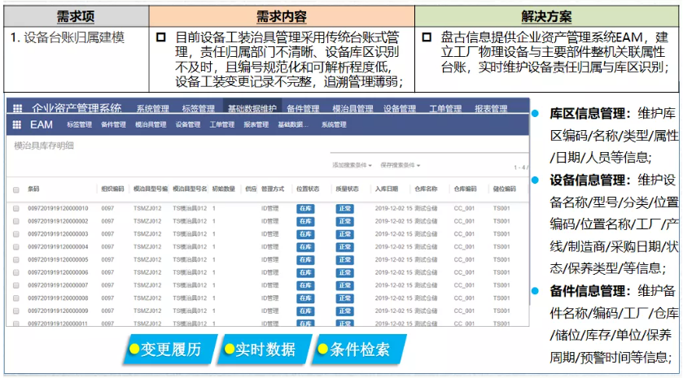
Task: Open the EAM app grid icon
Action: click(16, 125)
